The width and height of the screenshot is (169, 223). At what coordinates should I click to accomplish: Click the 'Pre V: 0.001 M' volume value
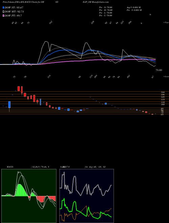pos(135,10)
